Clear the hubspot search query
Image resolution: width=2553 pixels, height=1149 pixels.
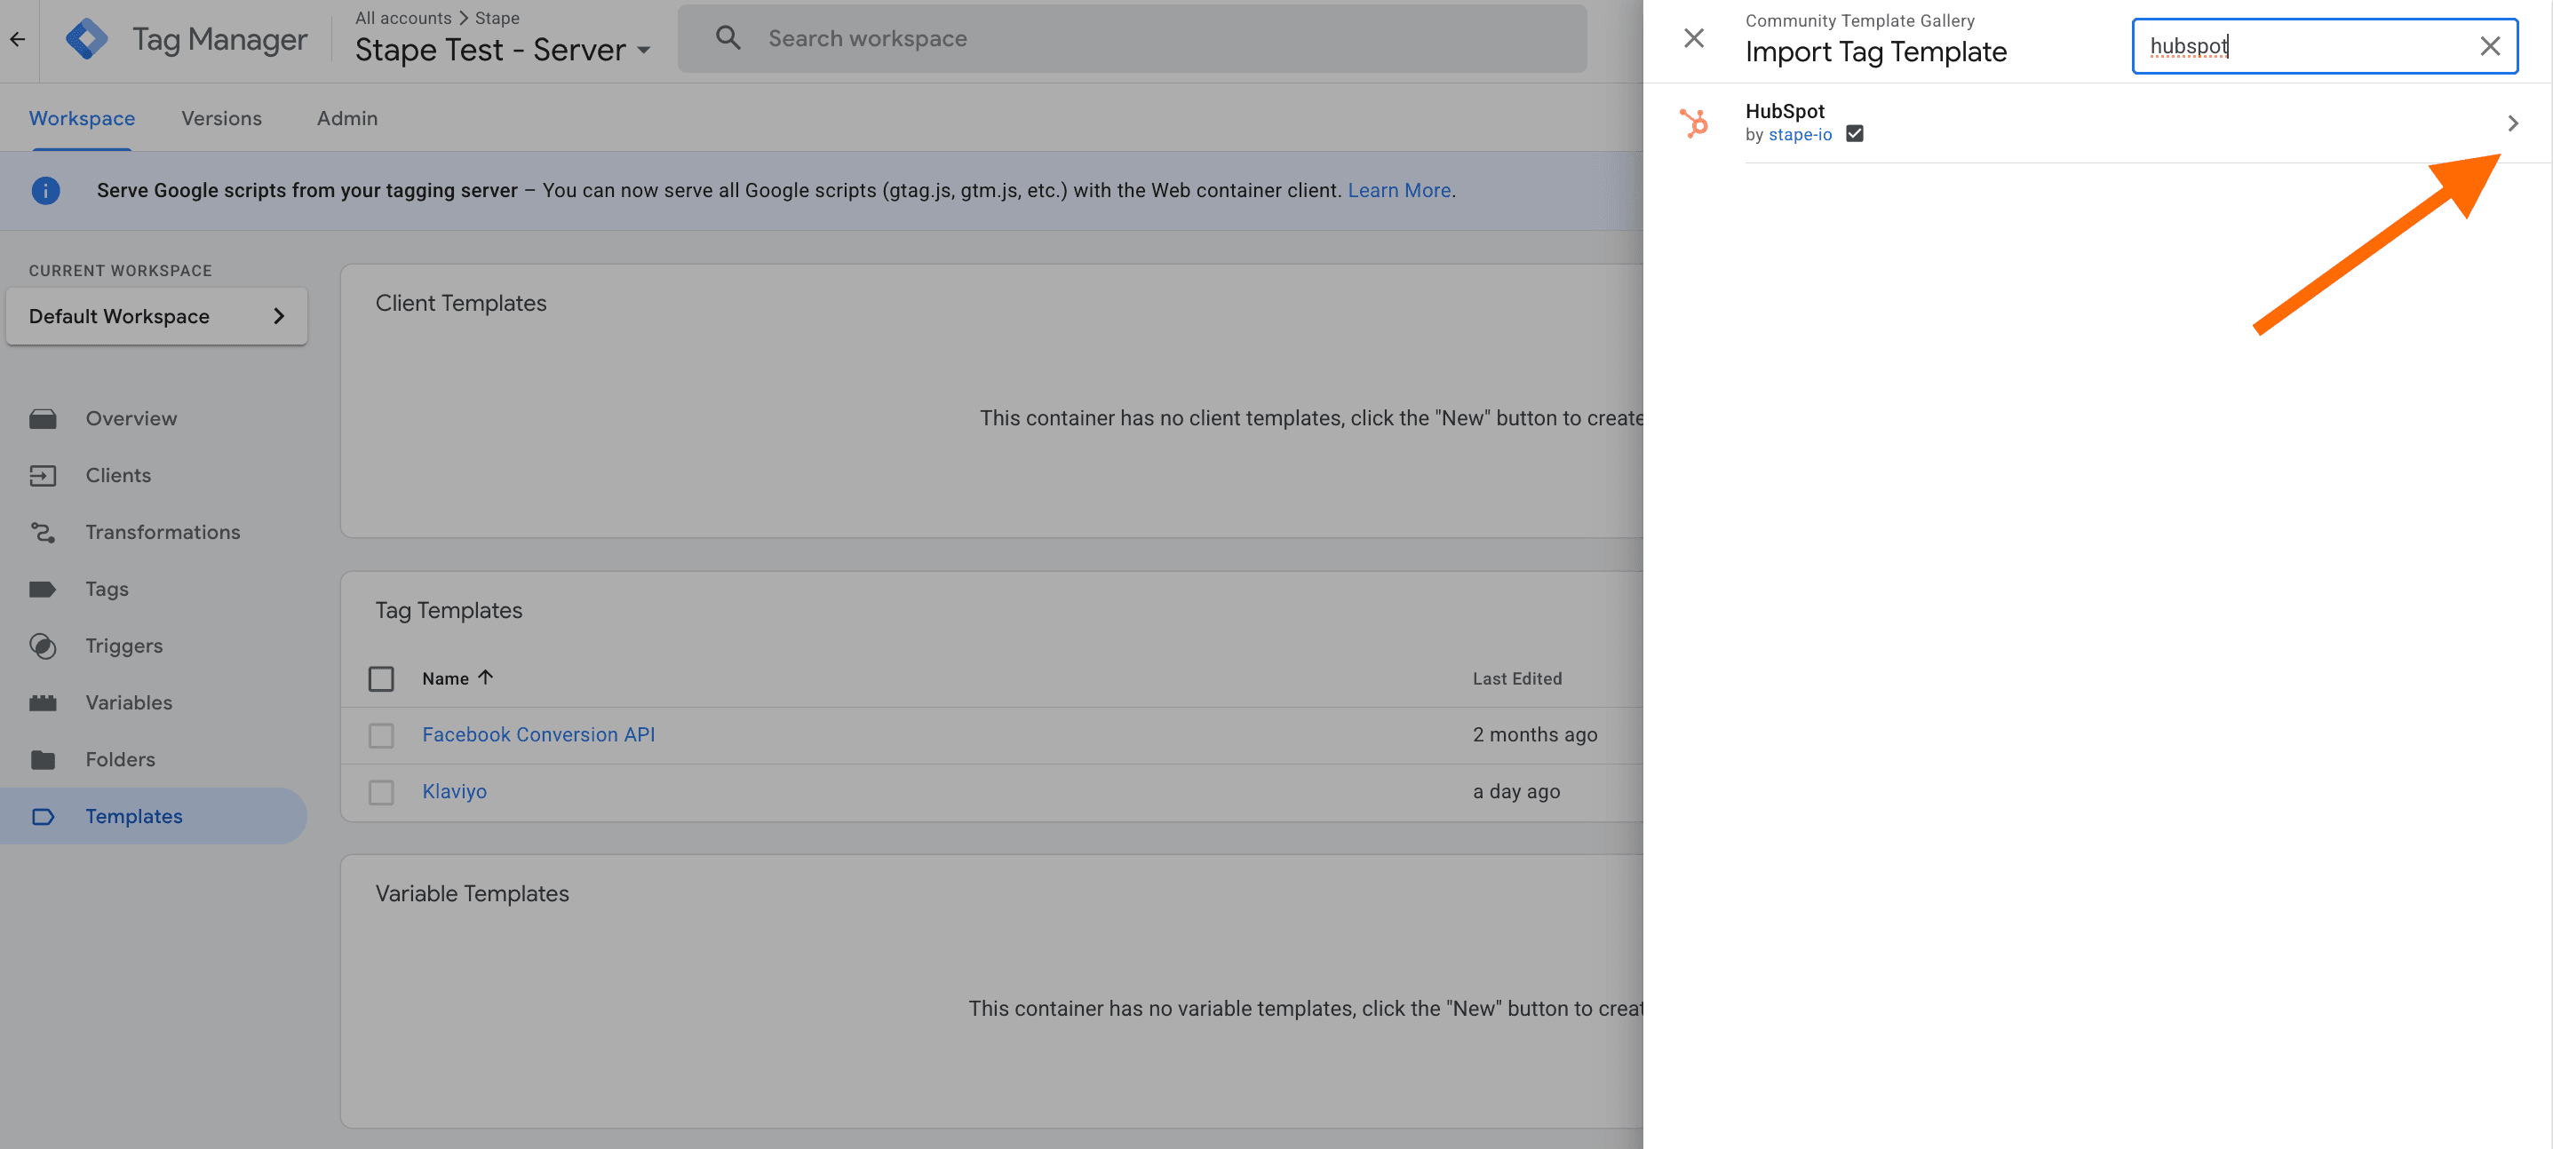[2491, 45]
